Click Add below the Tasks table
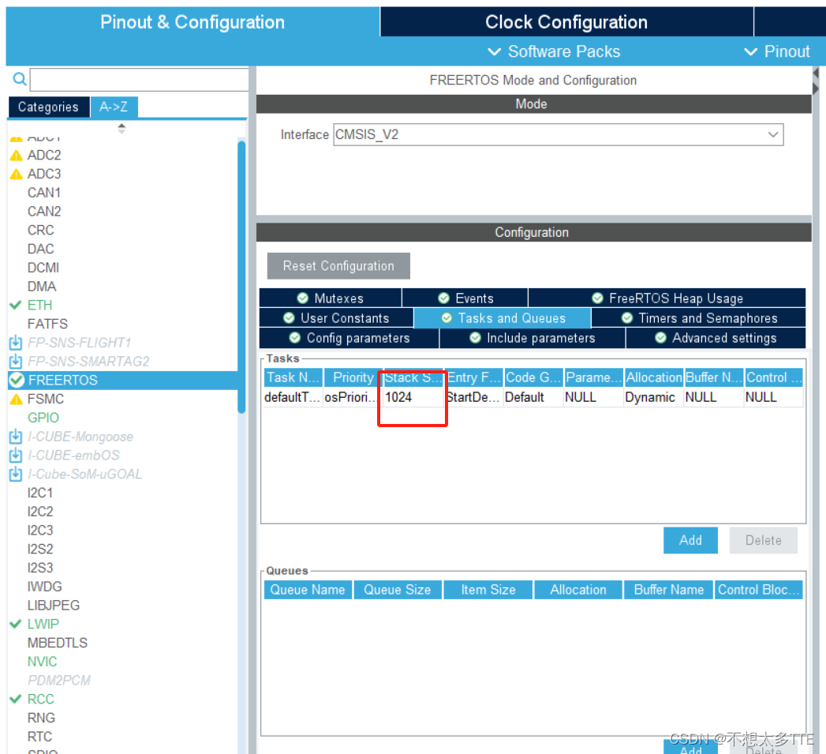 (x=690, y=540)
